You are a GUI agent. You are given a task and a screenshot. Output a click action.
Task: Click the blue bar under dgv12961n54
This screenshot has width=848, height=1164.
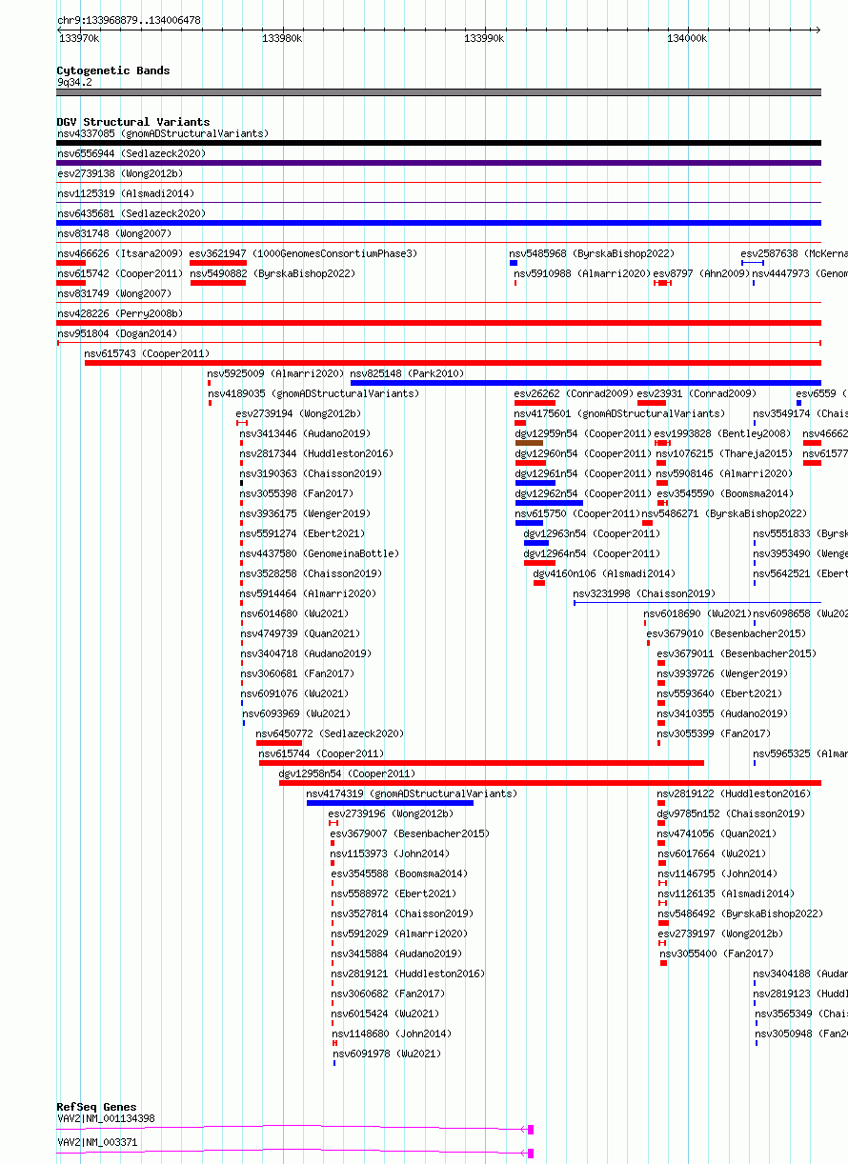(535, 483)
